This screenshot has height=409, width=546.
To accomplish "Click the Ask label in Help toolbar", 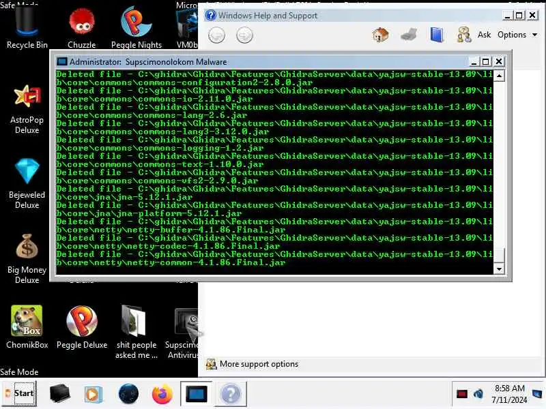I will pyautogui.click(x=484, y=35).
